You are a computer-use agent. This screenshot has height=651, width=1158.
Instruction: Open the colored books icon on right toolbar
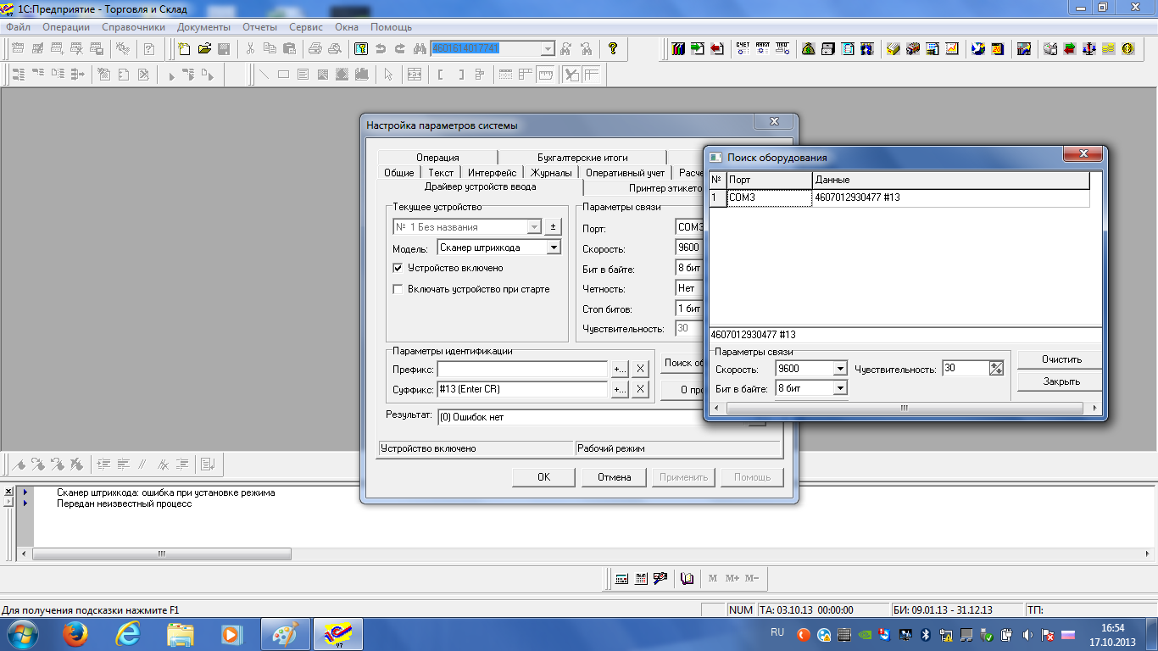tap(677, 48)
